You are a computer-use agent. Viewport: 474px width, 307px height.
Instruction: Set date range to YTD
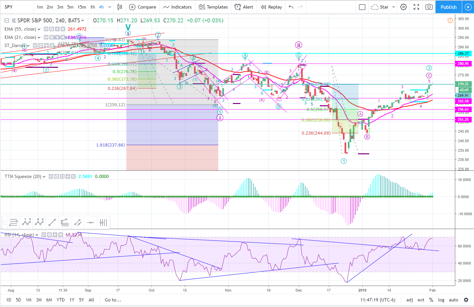point(61,300)
